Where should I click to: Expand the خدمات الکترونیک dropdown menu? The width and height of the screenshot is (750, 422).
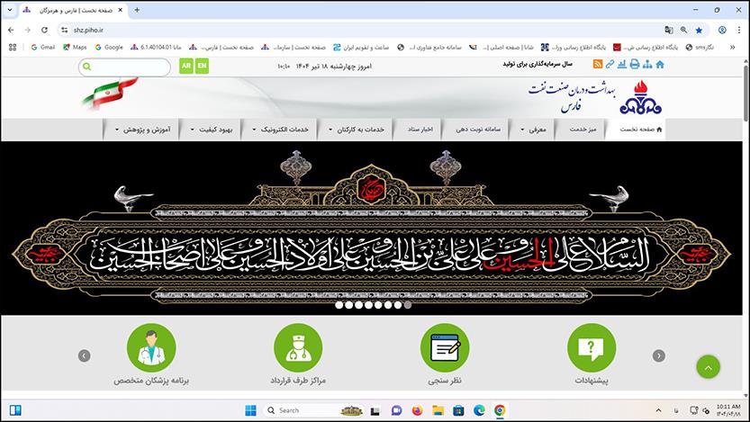(280, 130)
